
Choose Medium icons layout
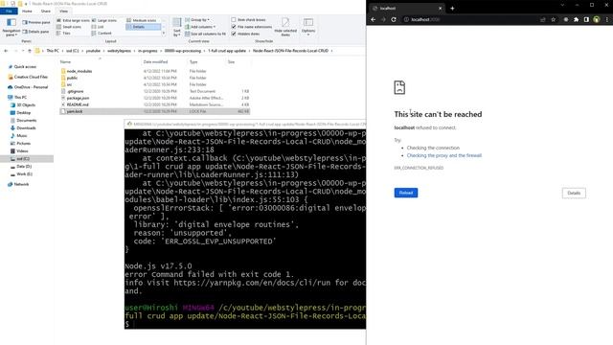coord(142,20)
